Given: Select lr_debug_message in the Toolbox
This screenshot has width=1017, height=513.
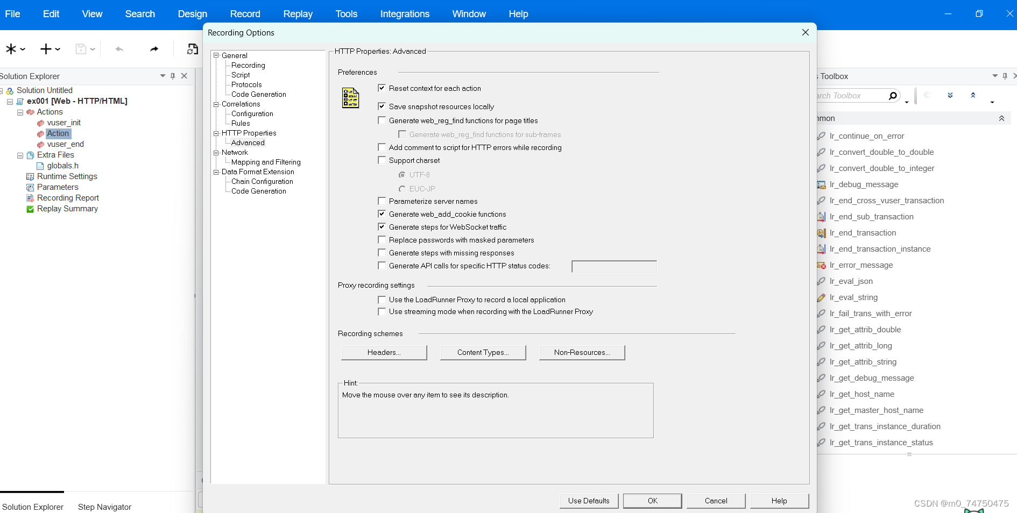Looking at the screenshot, I should point(864,184).
